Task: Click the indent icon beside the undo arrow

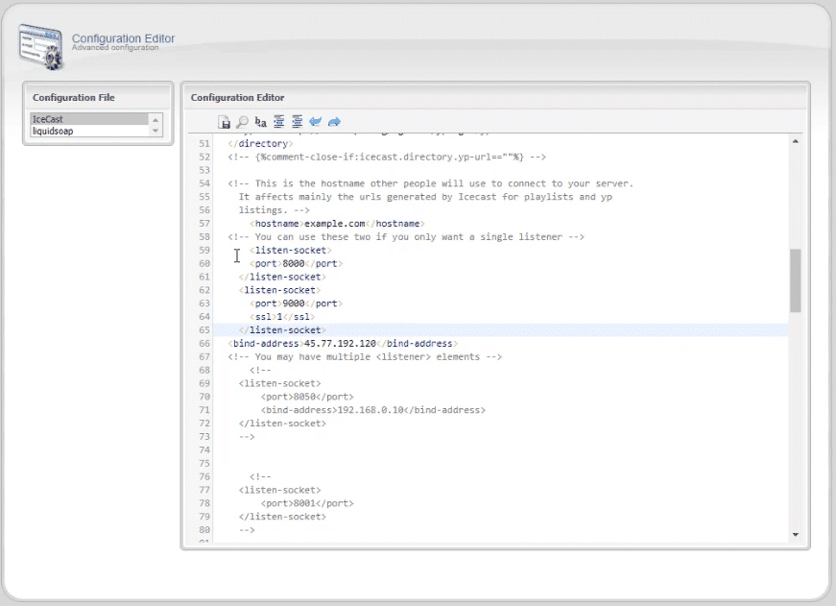Action: [297, 122]
